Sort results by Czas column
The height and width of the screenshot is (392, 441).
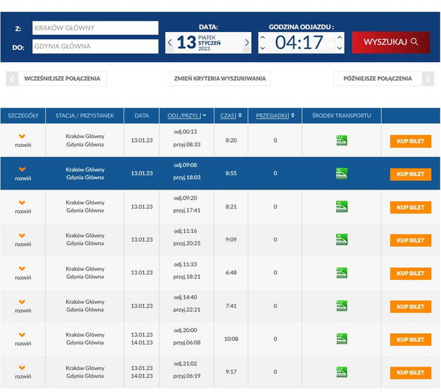click(231, 116)
